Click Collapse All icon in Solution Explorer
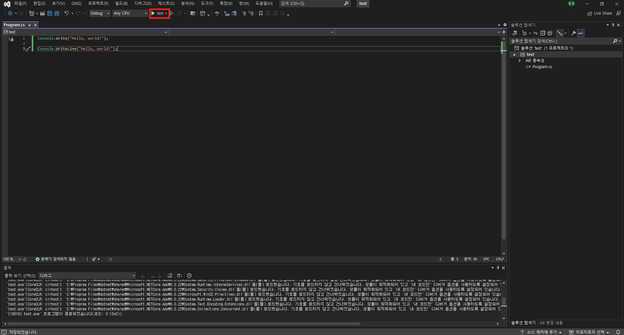 coord(543,33)
